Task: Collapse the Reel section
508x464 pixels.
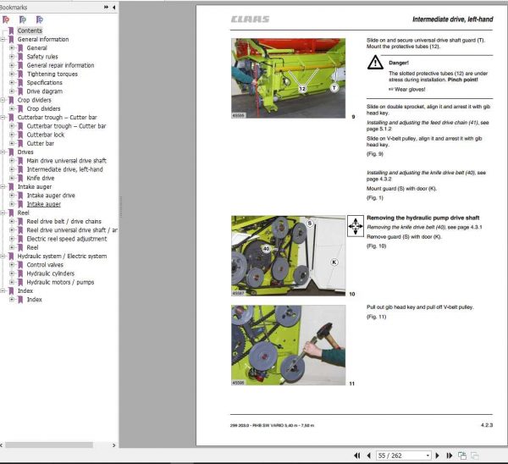Action: pos(3,213)
